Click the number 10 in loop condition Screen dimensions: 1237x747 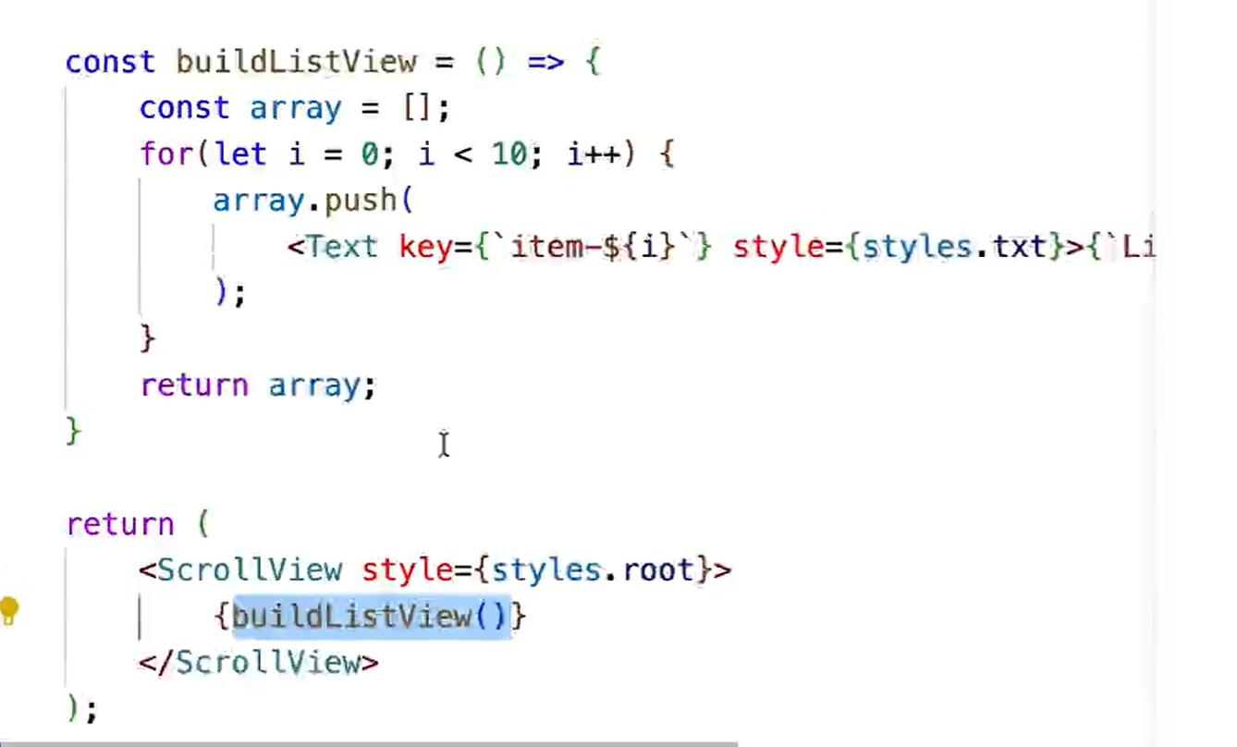point(508,153)
